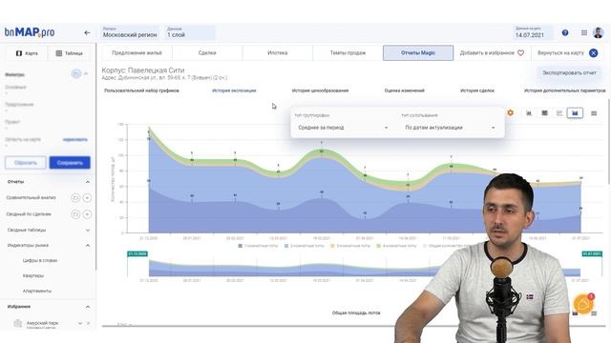Remove Амурский парк from favorites with X
This screenshot has width=611, height=343.
tap(89, 323)
